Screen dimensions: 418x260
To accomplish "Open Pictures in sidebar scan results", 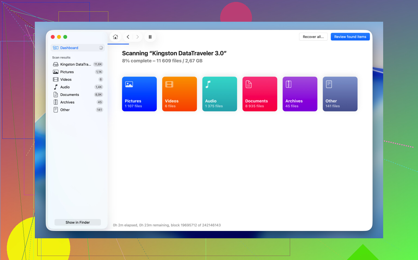I will [x=78, y=72].
